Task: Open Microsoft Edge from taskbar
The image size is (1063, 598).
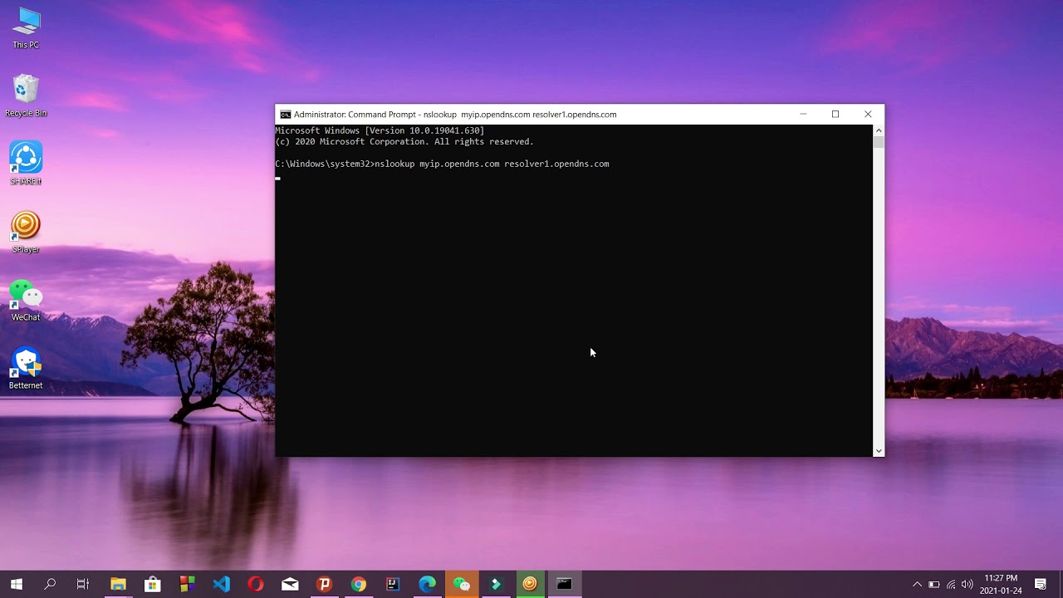Action: click(427, 585)
